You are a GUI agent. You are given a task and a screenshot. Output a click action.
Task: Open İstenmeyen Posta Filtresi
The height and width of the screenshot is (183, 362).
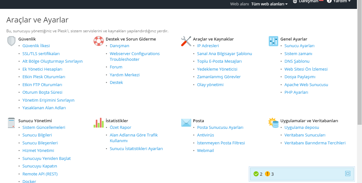[221, 143]
